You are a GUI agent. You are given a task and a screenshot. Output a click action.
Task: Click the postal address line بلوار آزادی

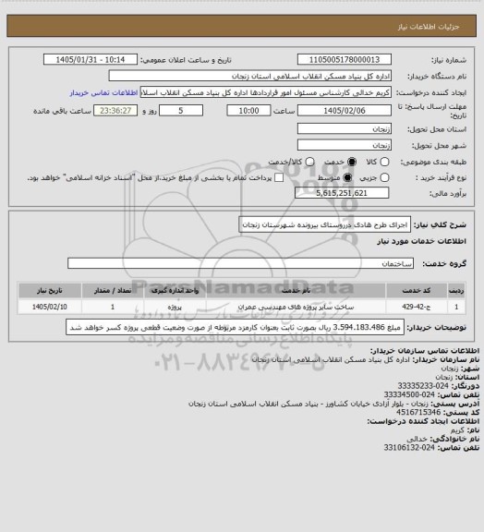coord(309,404)
